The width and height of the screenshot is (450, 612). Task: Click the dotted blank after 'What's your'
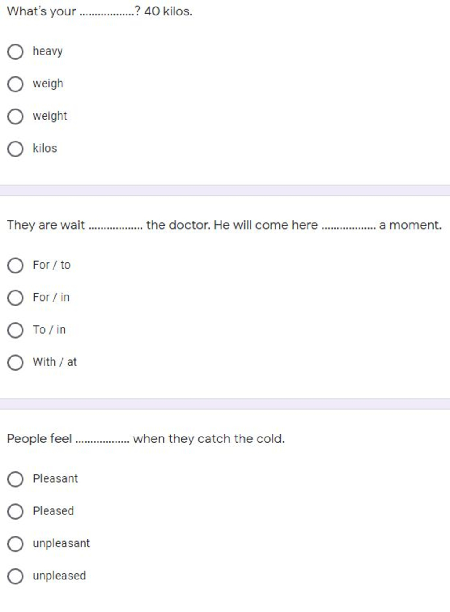pos(107,13)
